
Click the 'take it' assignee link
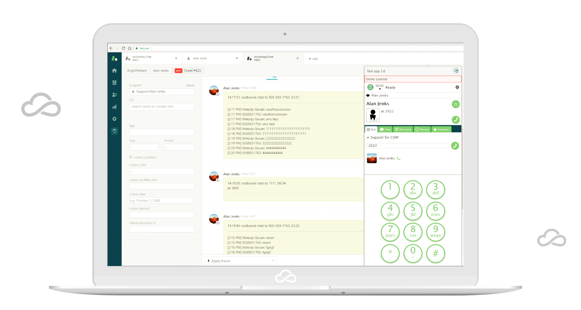click(x=190, y=86)
